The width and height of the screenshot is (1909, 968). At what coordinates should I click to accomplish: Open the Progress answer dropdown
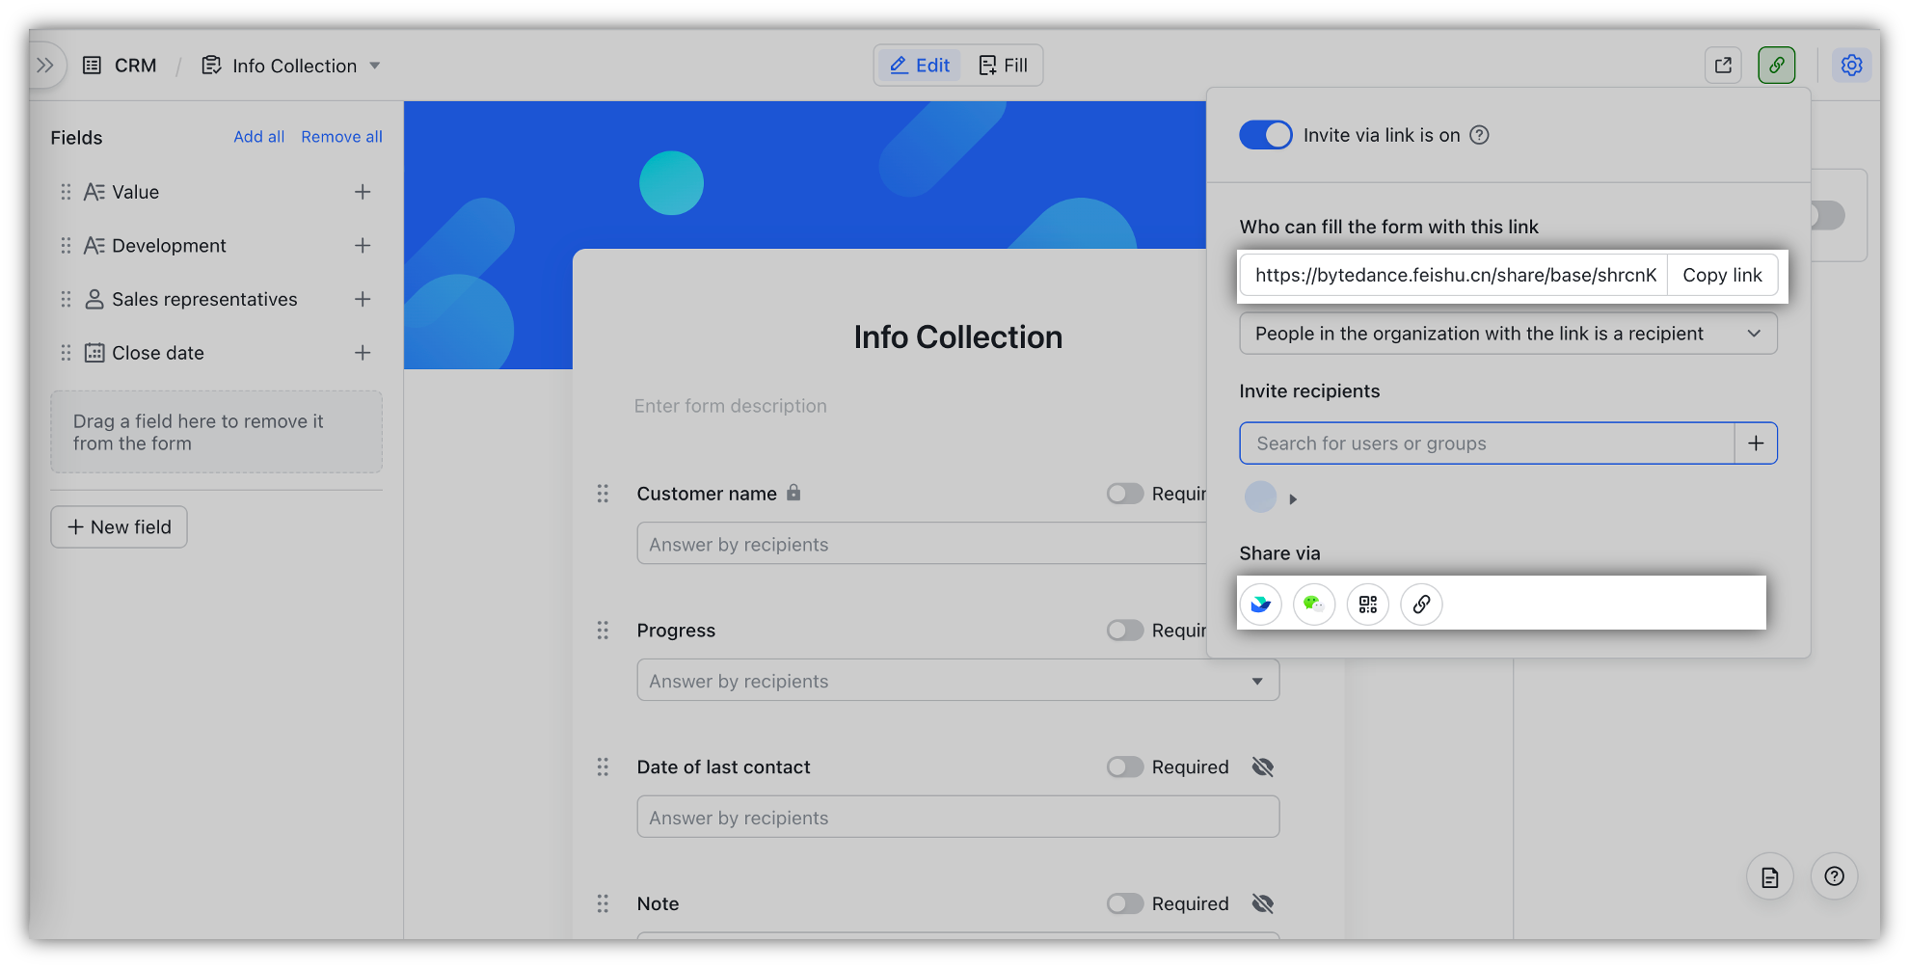click(x=1256, y=680)
